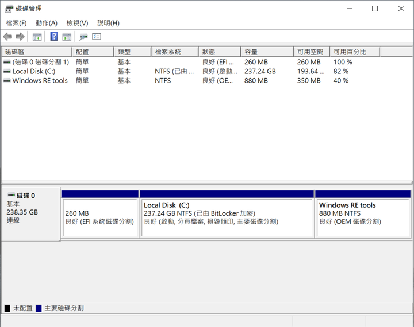Minimize the Disk Management window
414x327 pixels.
(x=350, y=9)
